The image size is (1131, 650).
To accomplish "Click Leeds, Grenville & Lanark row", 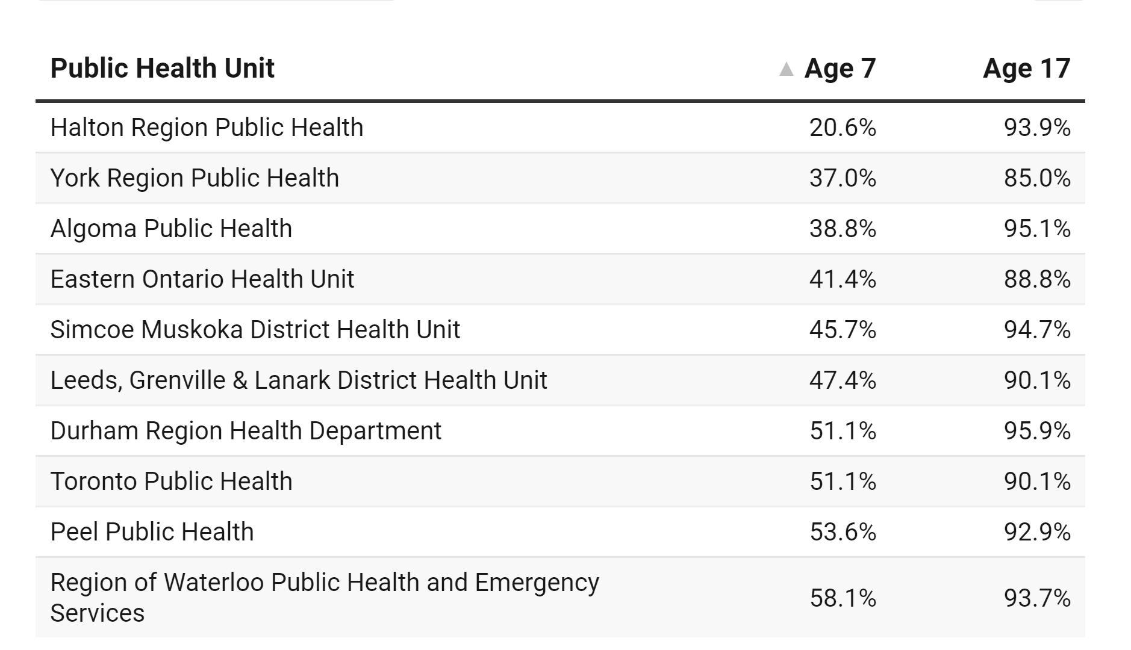I will (x=299, y=380).
